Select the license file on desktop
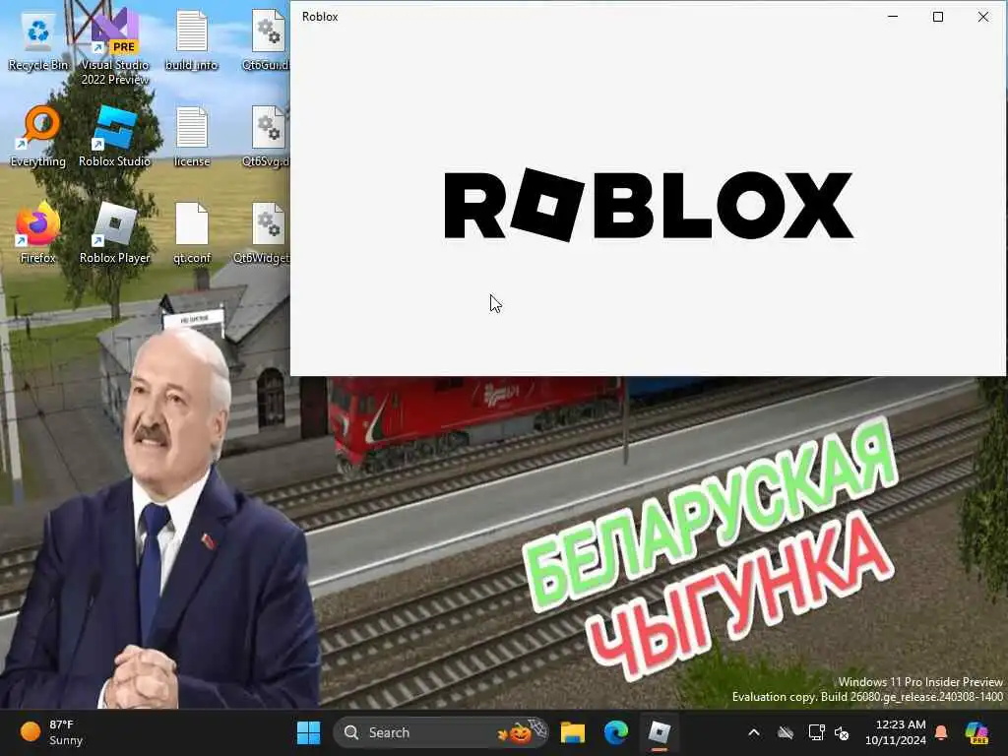Screen dimensions: 1008x756 coord(192,136)
